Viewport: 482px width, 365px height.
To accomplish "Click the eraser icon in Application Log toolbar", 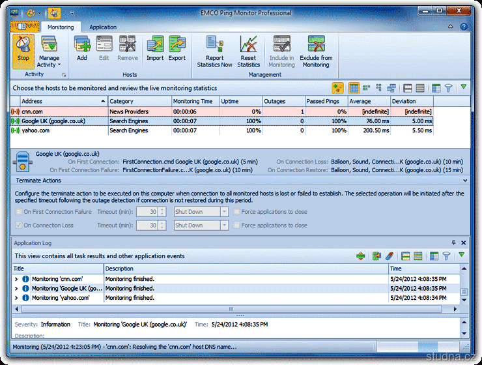I will 389,256.
